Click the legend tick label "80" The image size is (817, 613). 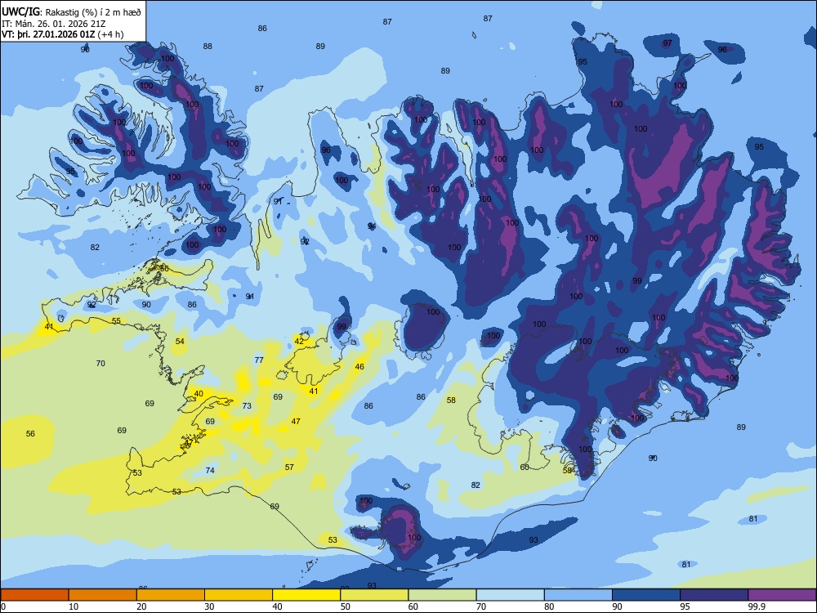[549, 606]
